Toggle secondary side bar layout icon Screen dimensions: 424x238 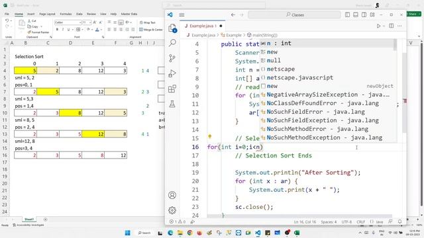(x=364, y=15)
